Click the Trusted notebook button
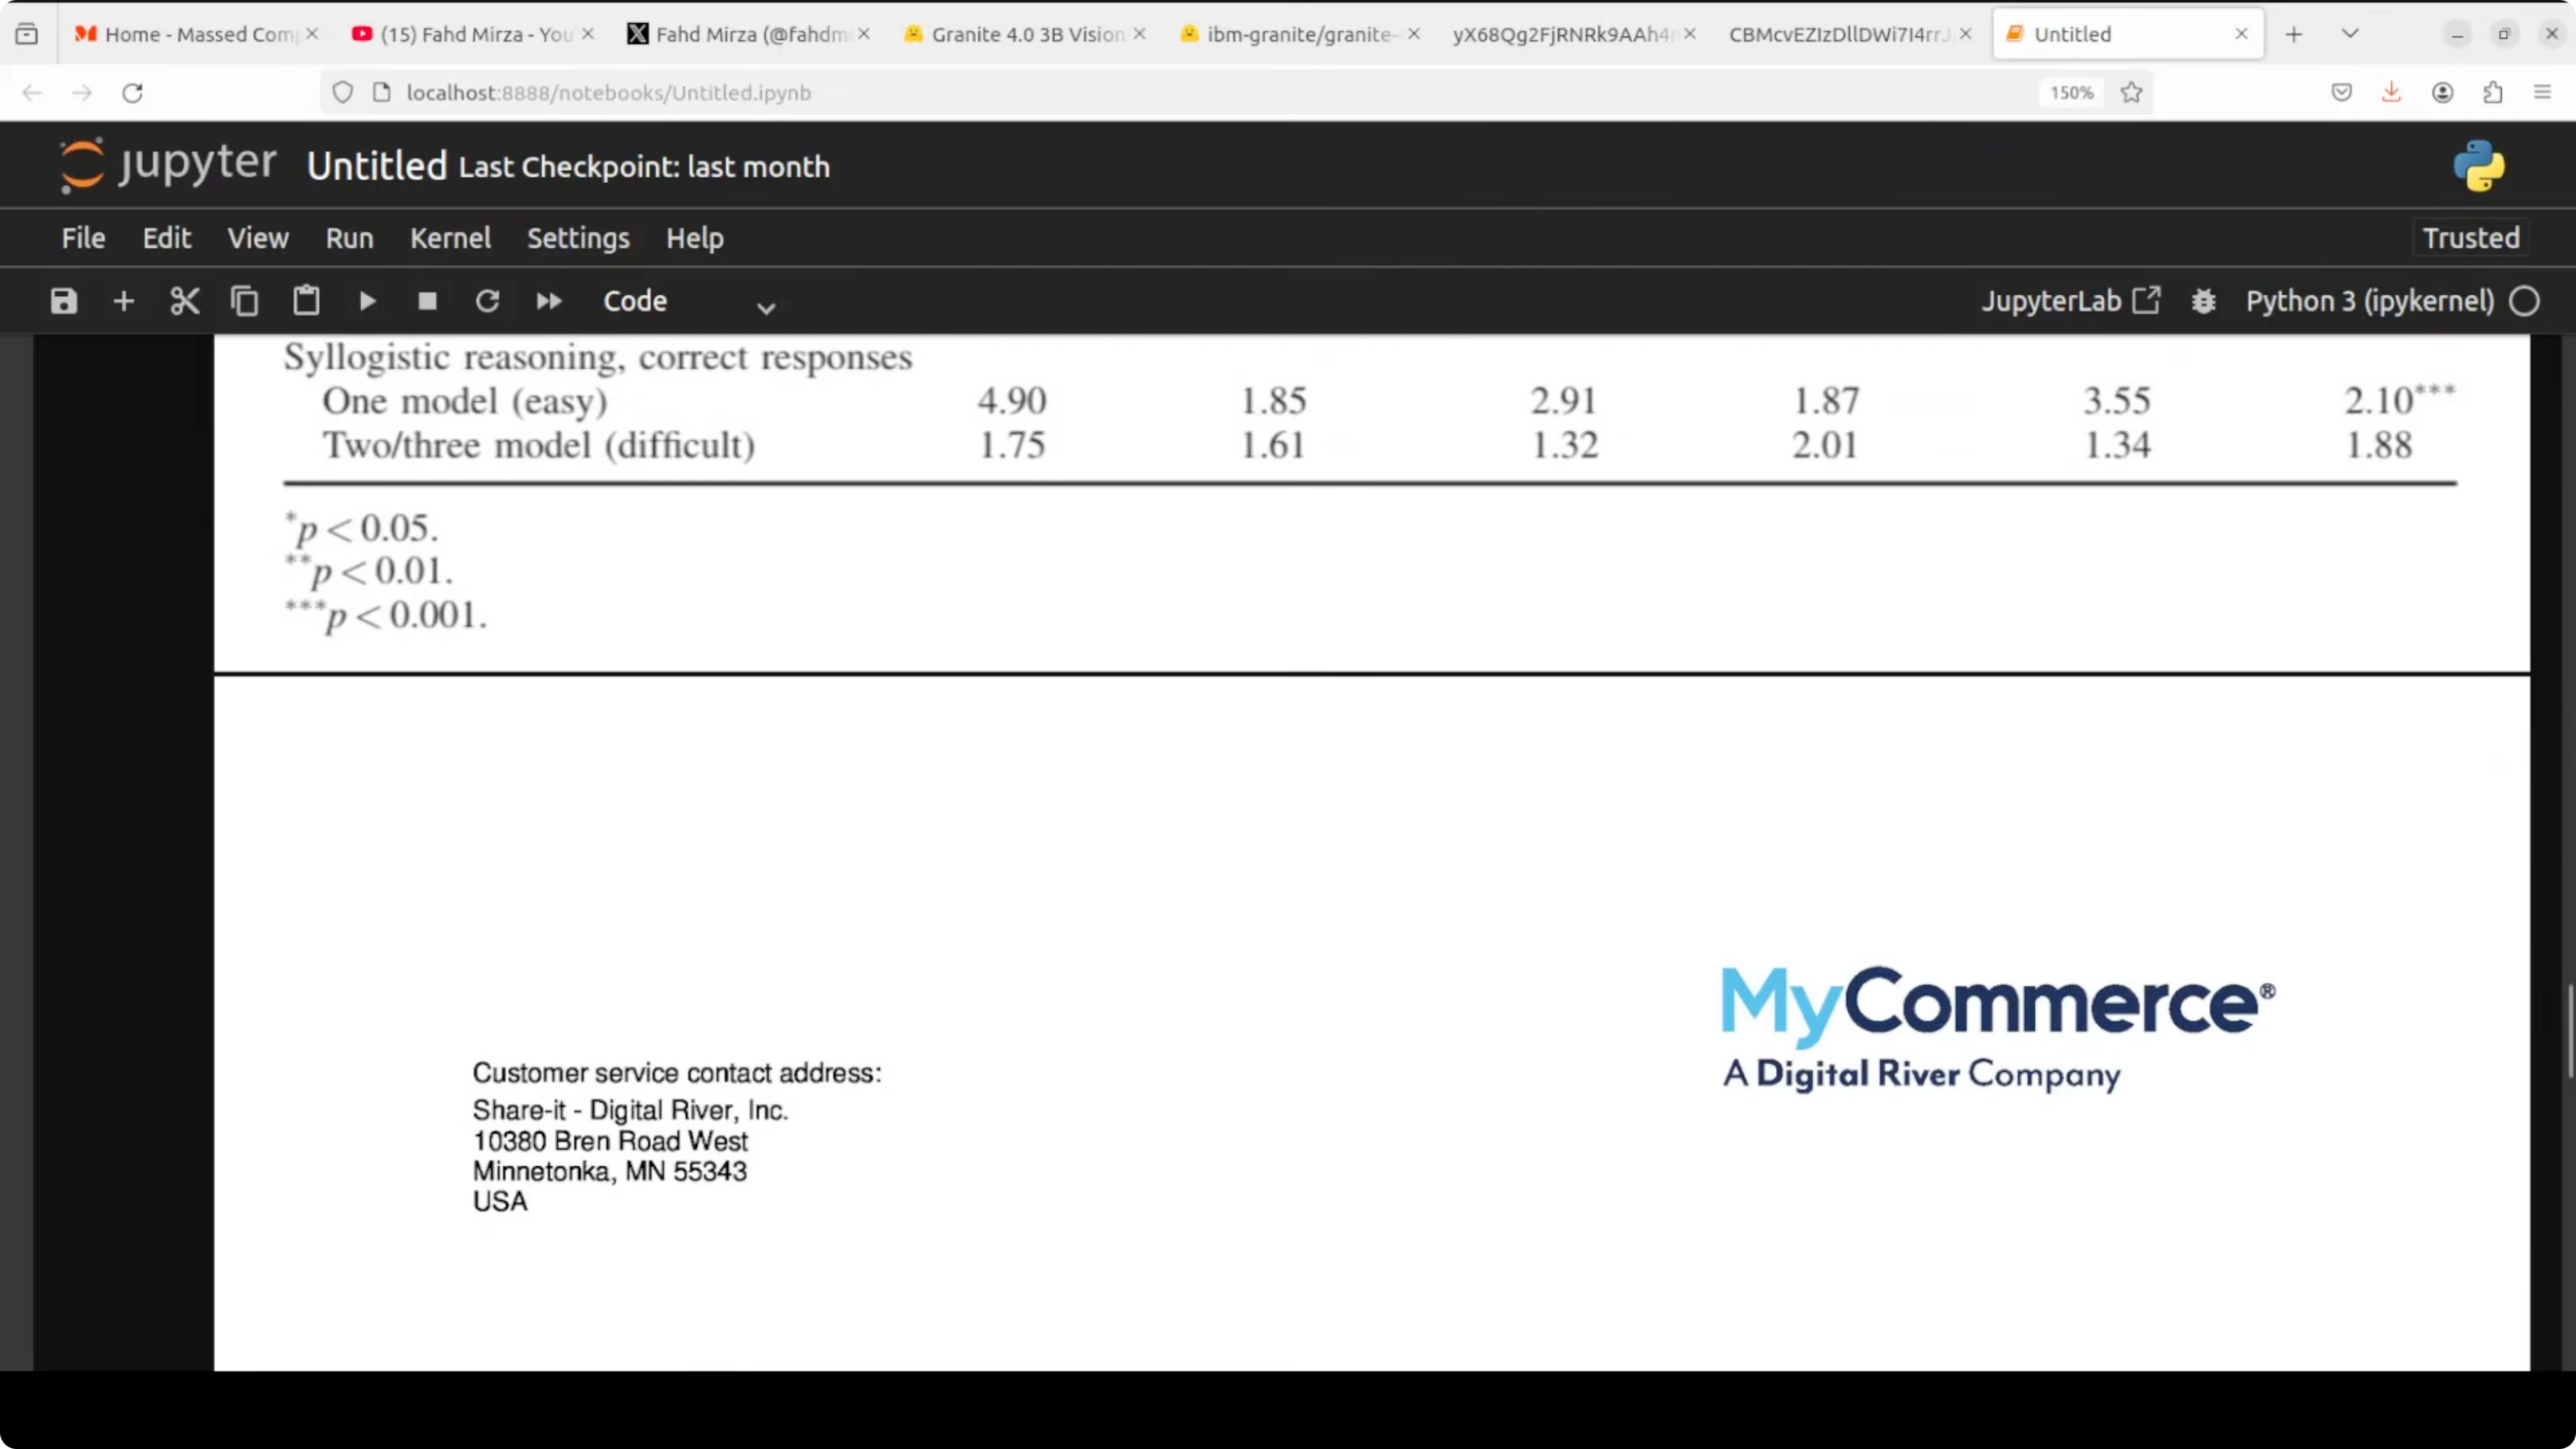This screenshot has width=2576, height=1449. coord(2471,238)
